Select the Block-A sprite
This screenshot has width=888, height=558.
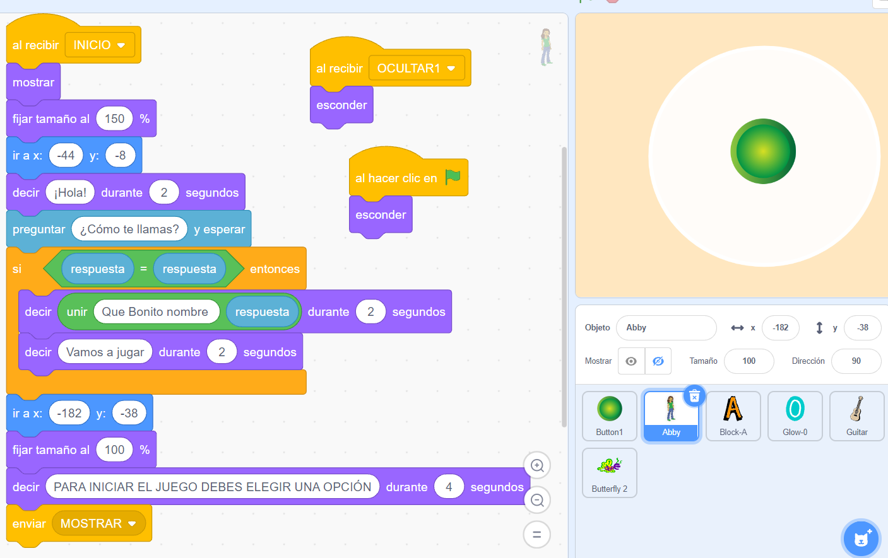point(733,416)
